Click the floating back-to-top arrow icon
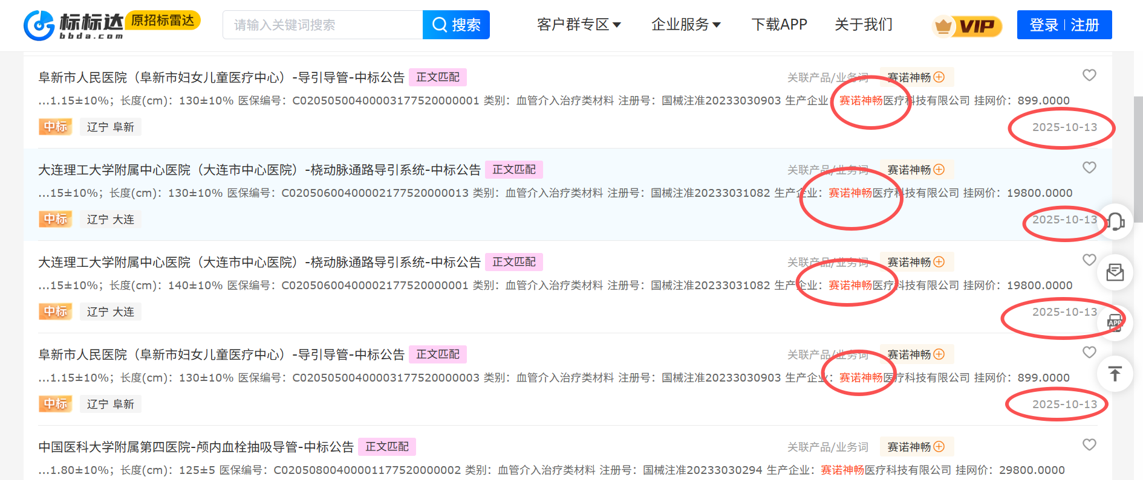The image size is (1143, 480). click(x=1115, y=374)
